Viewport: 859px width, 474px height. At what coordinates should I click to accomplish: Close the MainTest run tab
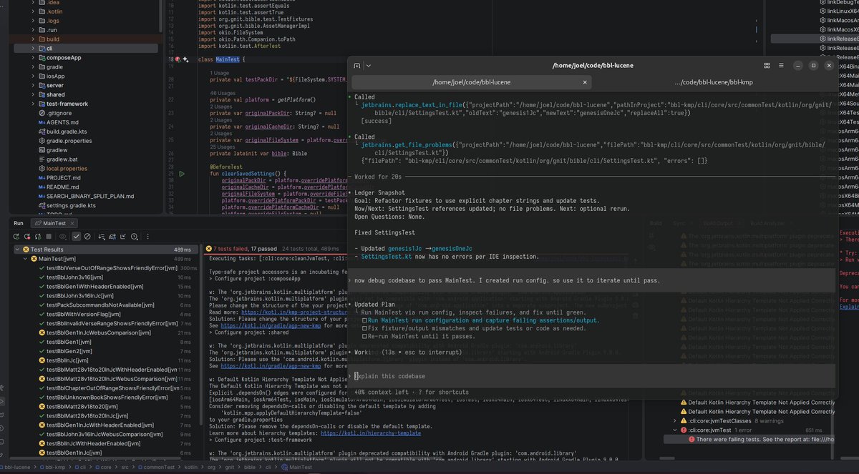72,223
